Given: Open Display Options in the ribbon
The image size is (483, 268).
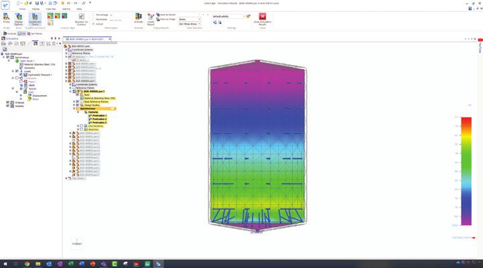Looking at the screenshot, I should [19, 18].
